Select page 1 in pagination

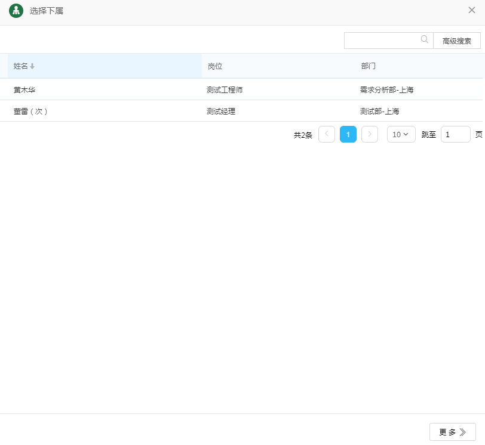pos(348,134)
